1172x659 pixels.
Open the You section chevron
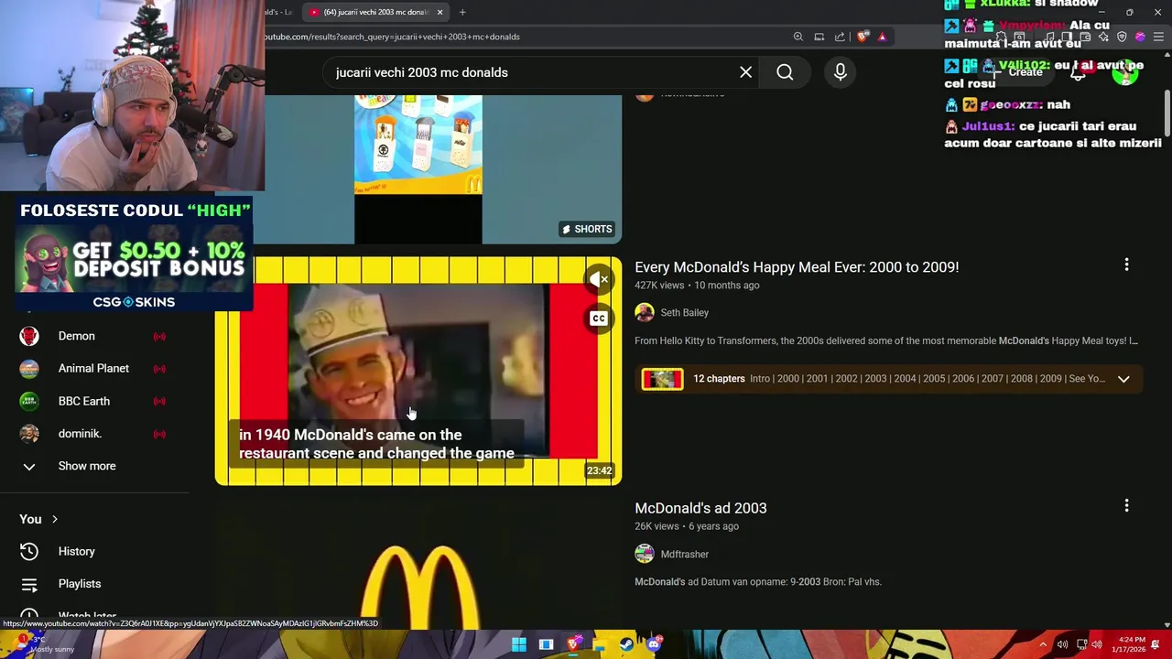54,519
